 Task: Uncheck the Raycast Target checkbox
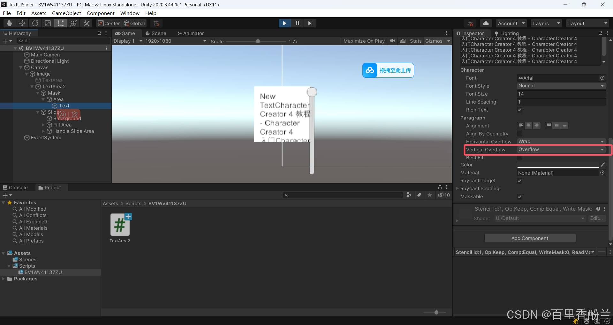pyautogui.click(x=519, y=181)
